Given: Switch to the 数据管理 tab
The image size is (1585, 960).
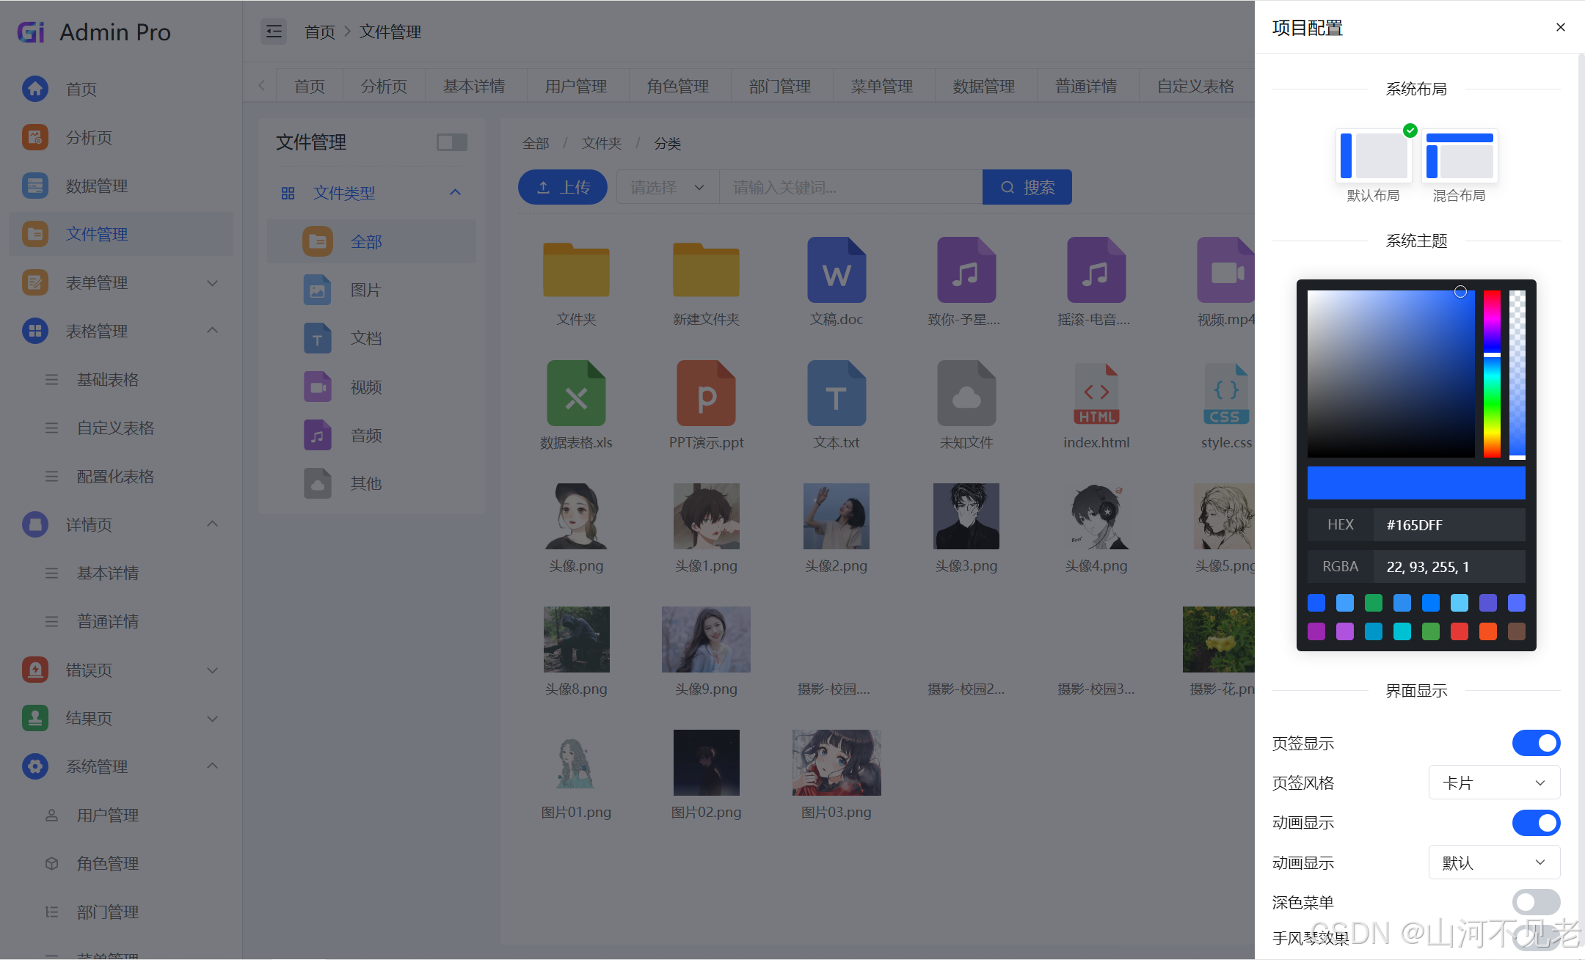Looking at the screenshot, I should [x=983, y=87].
